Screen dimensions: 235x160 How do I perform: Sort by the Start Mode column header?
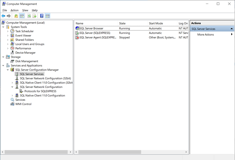(162, 23)
